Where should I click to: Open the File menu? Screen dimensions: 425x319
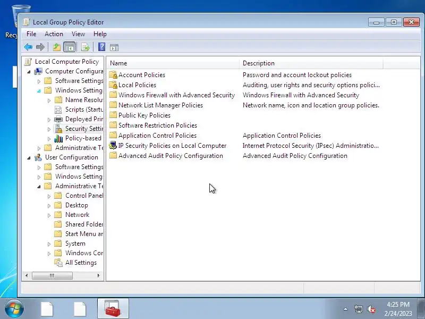[31, 34]
